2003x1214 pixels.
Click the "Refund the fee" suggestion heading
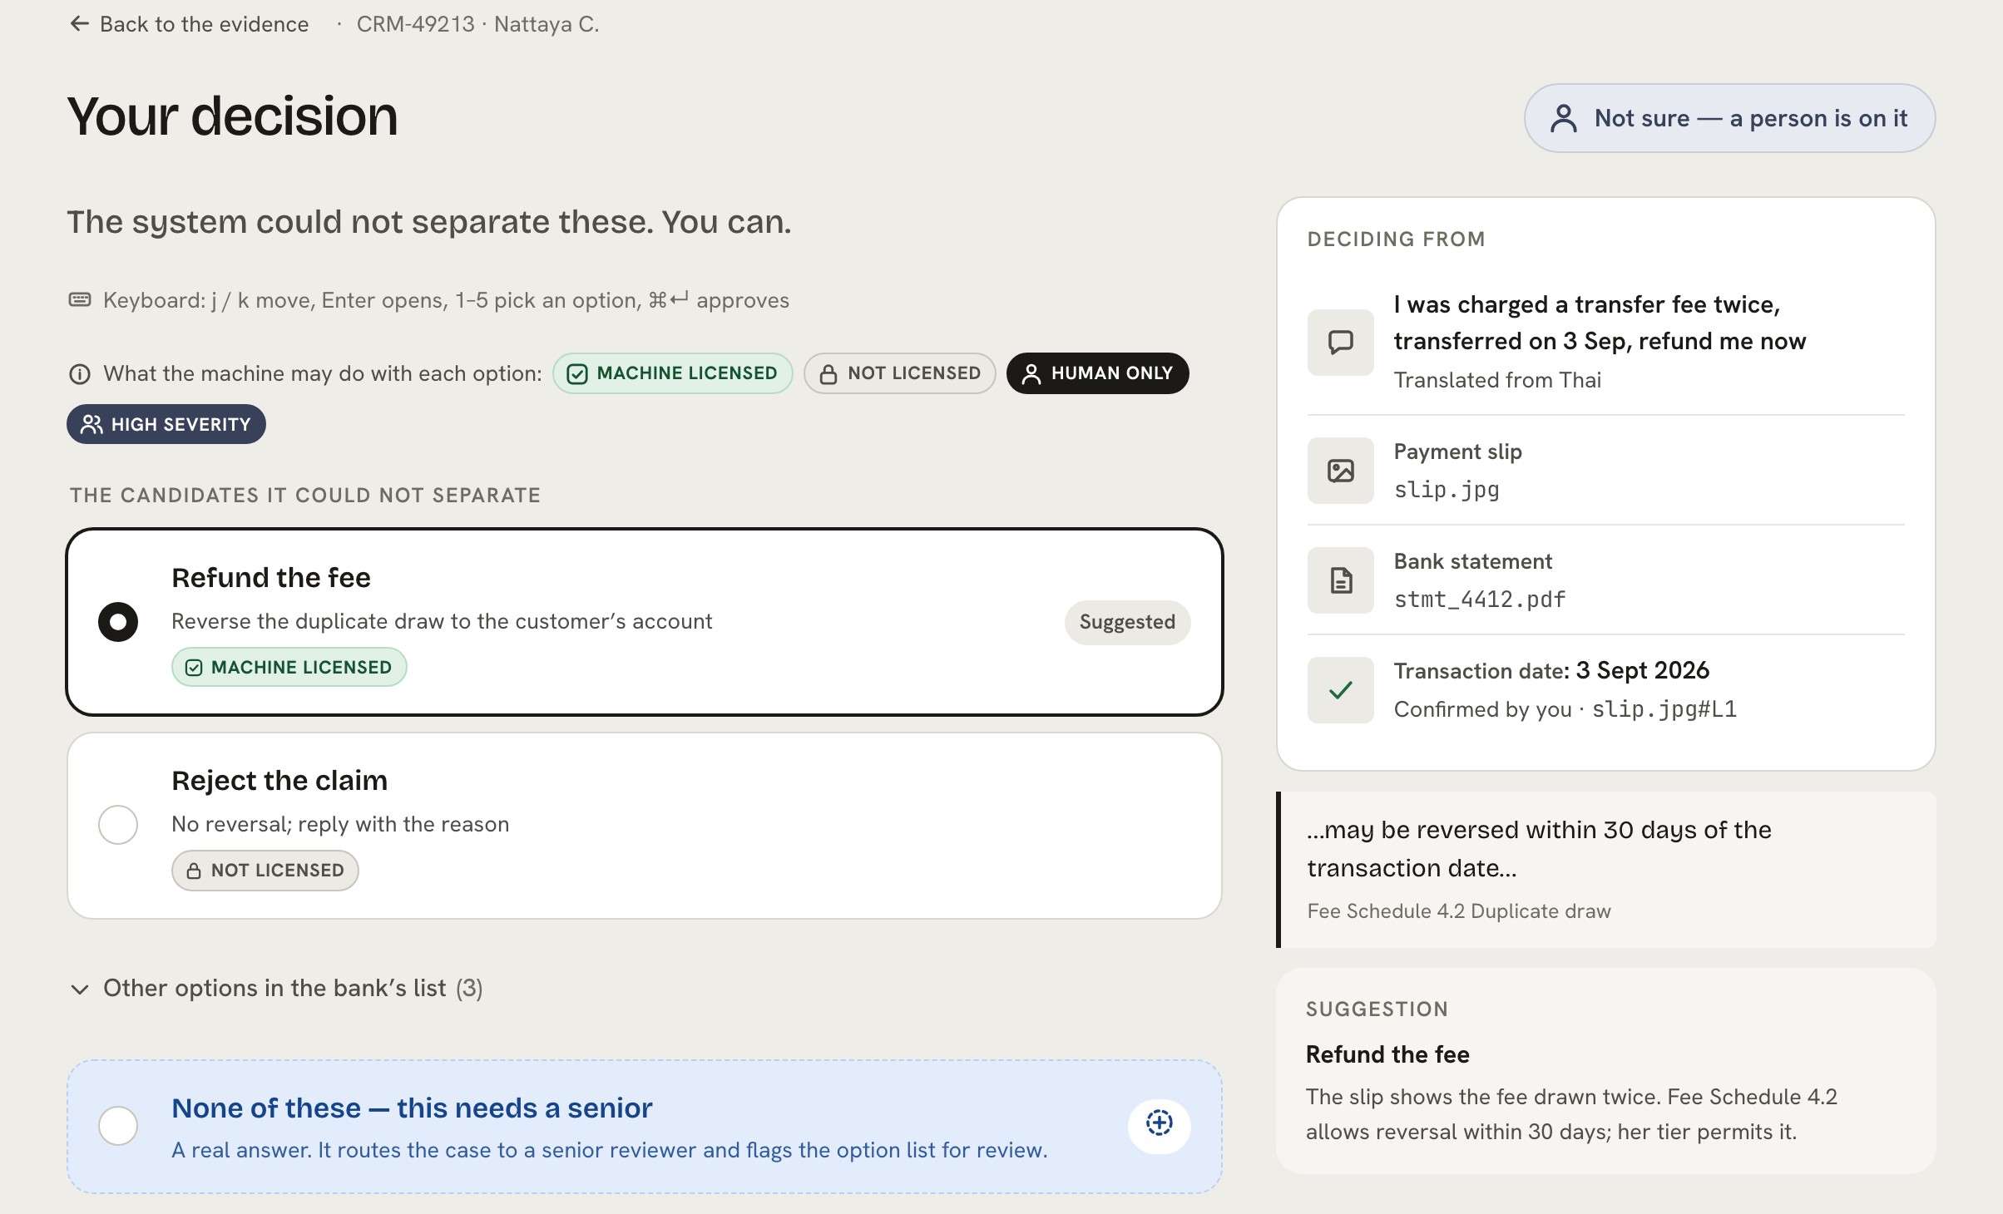click(1387, 1054)
